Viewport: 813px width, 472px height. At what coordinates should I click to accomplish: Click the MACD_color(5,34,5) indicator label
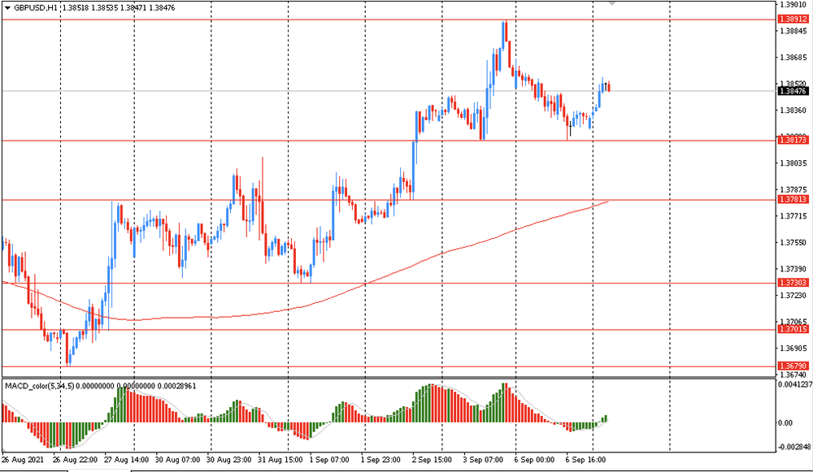tap(39, 386)
